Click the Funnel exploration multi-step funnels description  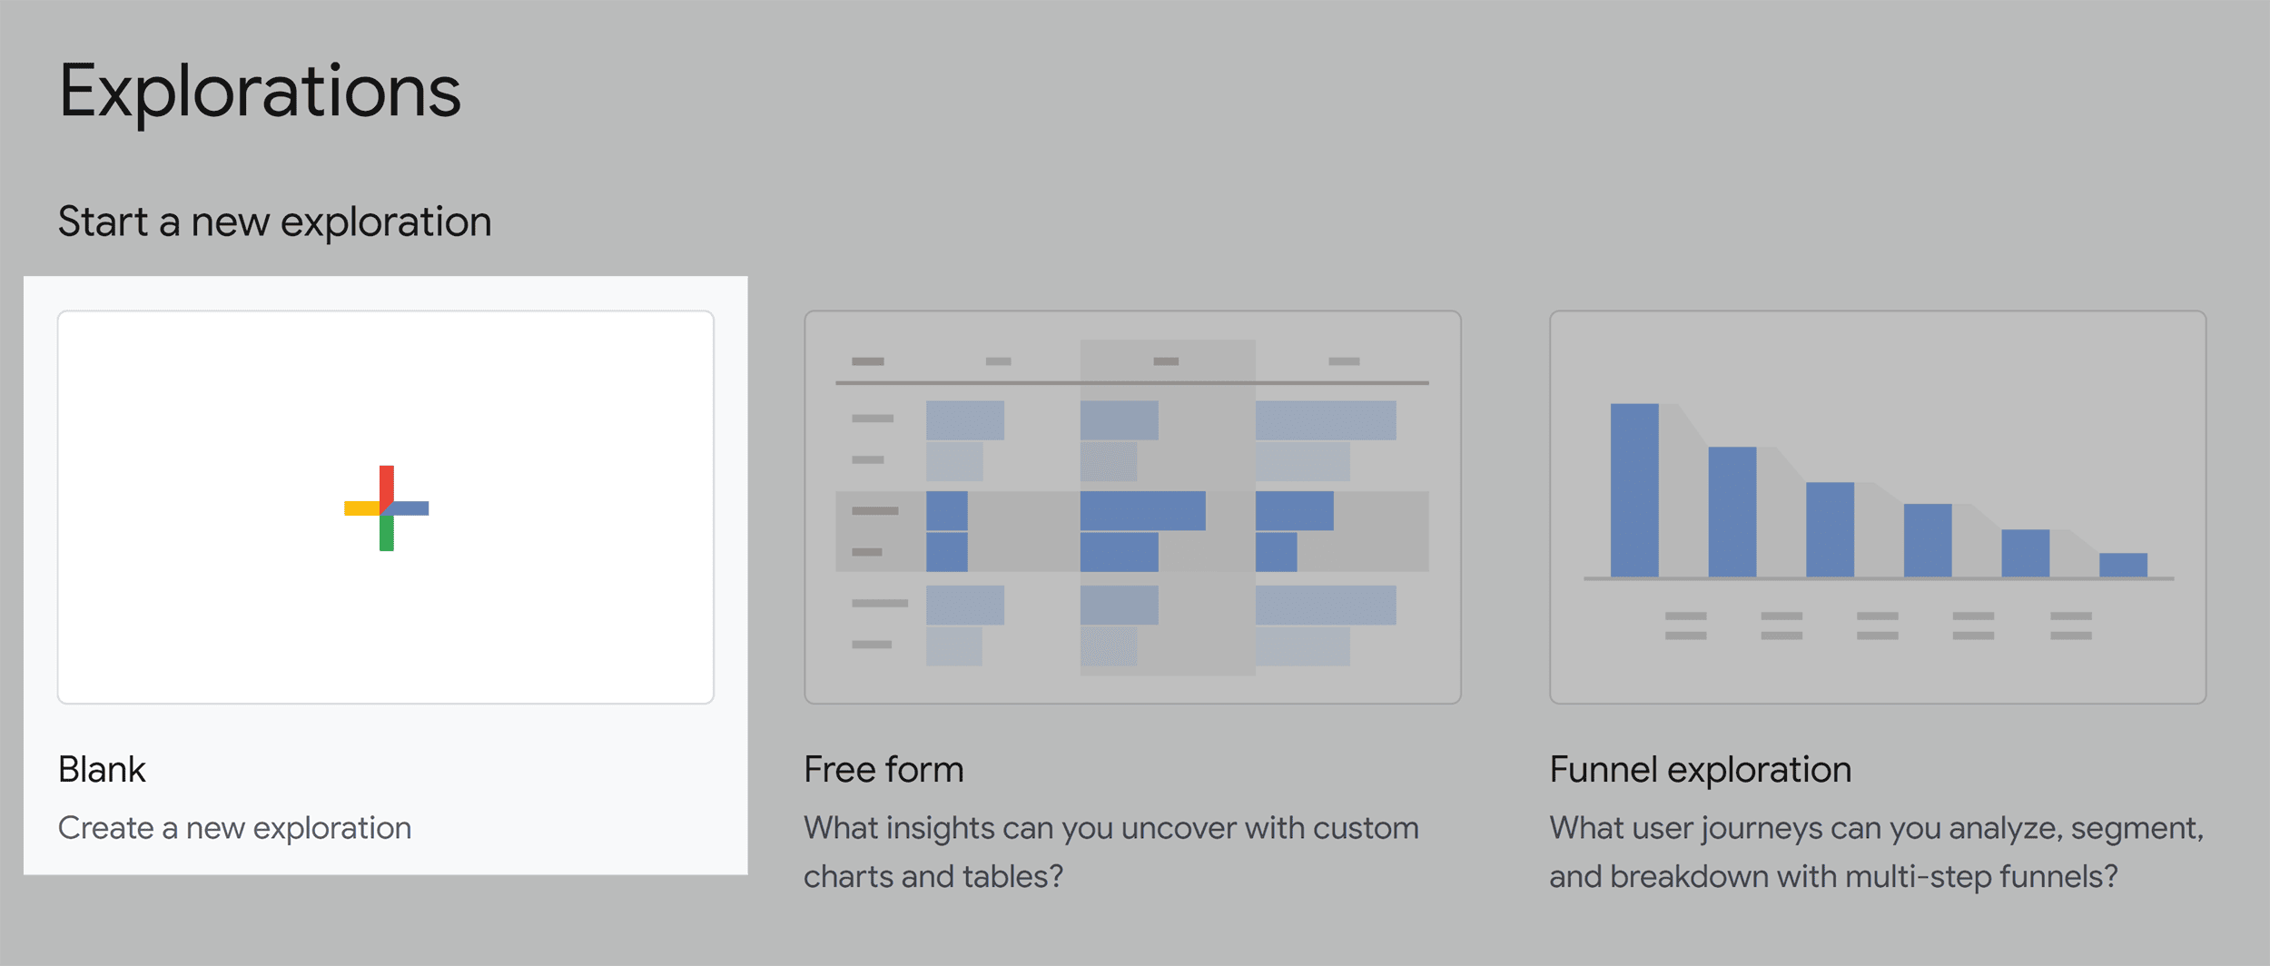coord(1877,853)
